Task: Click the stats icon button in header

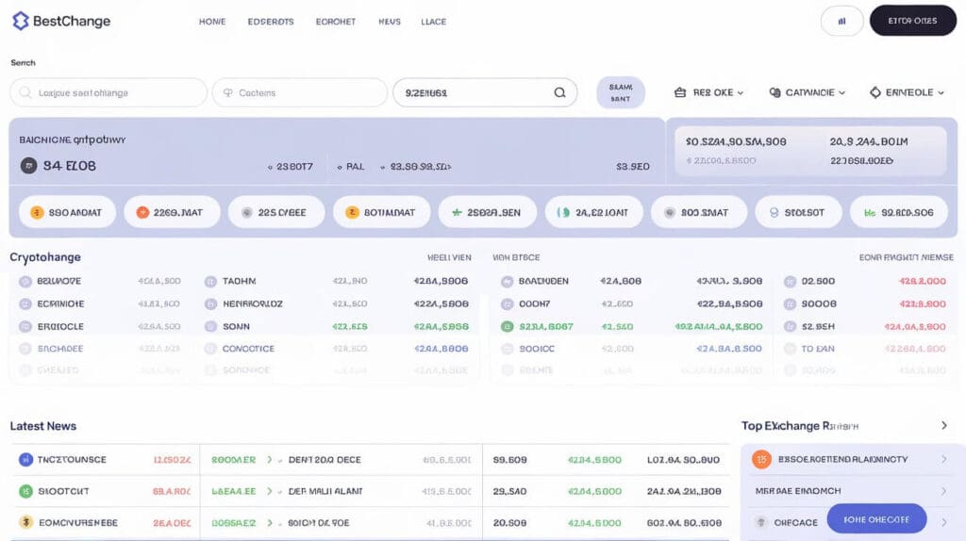Action: coord(841,21)
